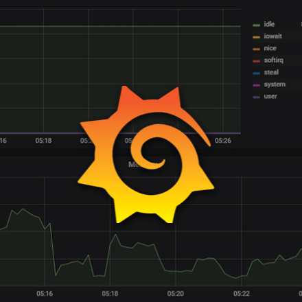Click the purple user color swatch
This screenshot has width=302, height=302.
[x=256, y=97]
